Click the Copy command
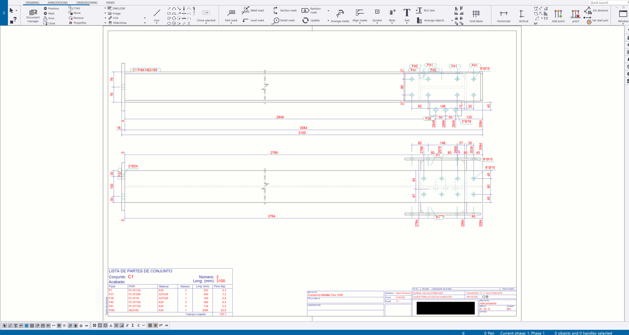This screenshot has width=629, height=335. (x=74, y=8)
